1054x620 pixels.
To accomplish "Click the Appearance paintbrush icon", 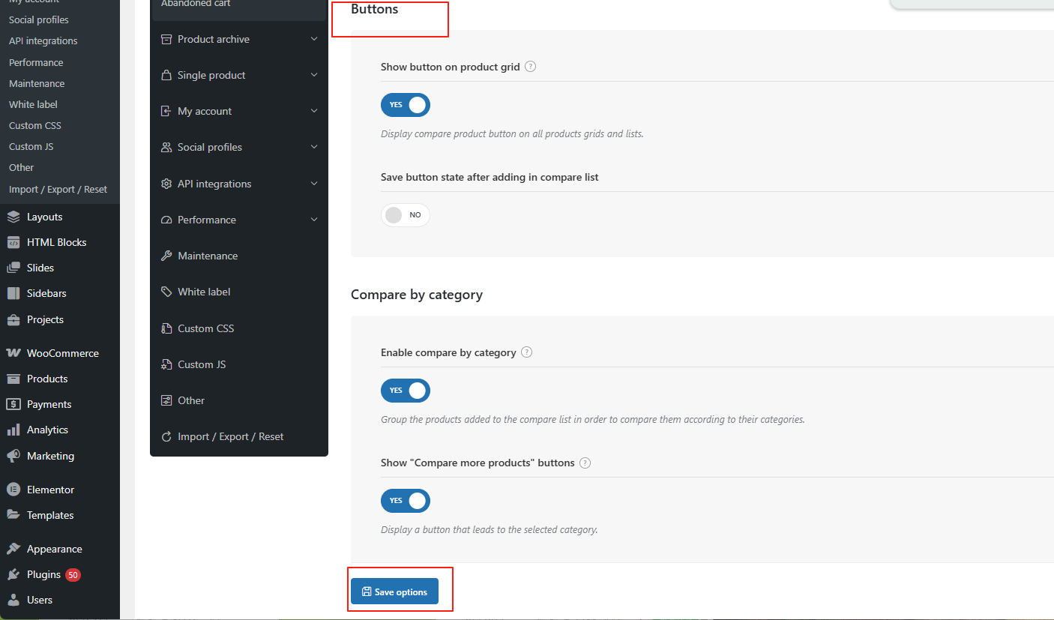I will pos(13,549).
